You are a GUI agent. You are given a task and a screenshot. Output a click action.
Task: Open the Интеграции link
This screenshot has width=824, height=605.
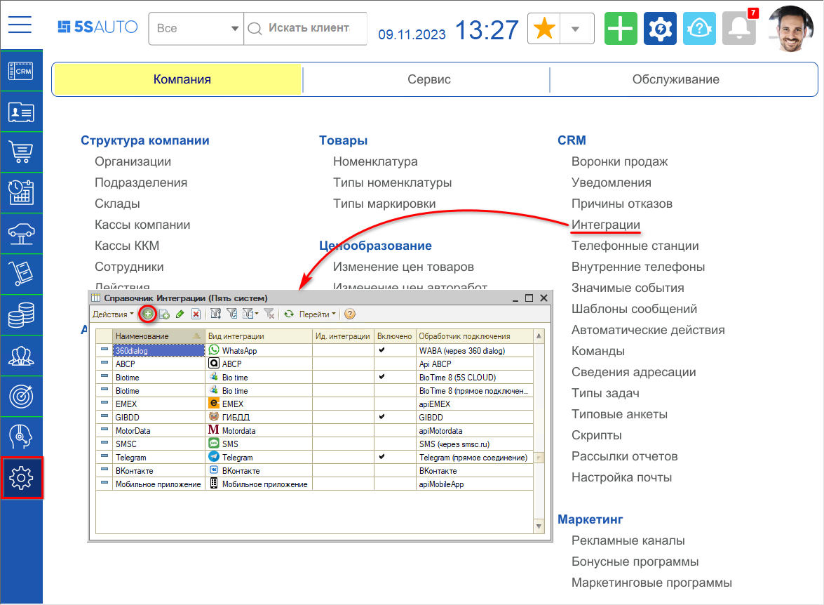coord(605,225)
